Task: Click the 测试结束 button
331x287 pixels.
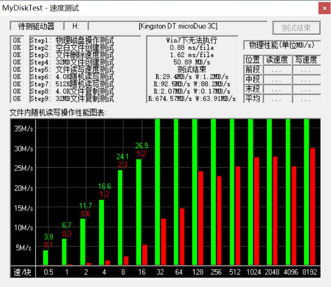Action: tap(296, 28)
